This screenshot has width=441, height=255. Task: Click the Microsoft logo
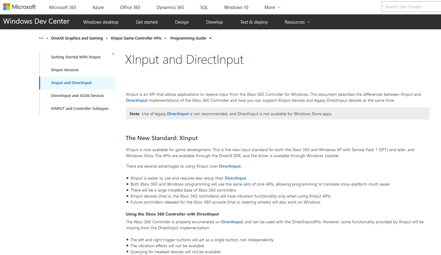click(x=19, y=7)
